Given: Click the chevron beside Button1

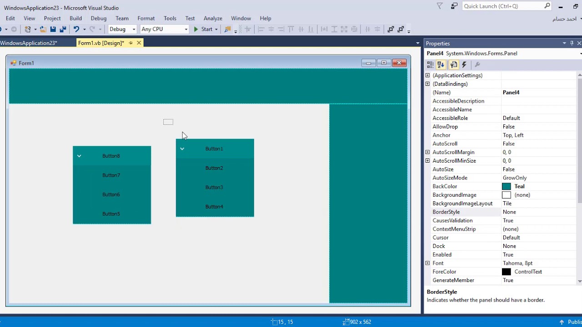Looking at the screenshot, I should [182, 149].
